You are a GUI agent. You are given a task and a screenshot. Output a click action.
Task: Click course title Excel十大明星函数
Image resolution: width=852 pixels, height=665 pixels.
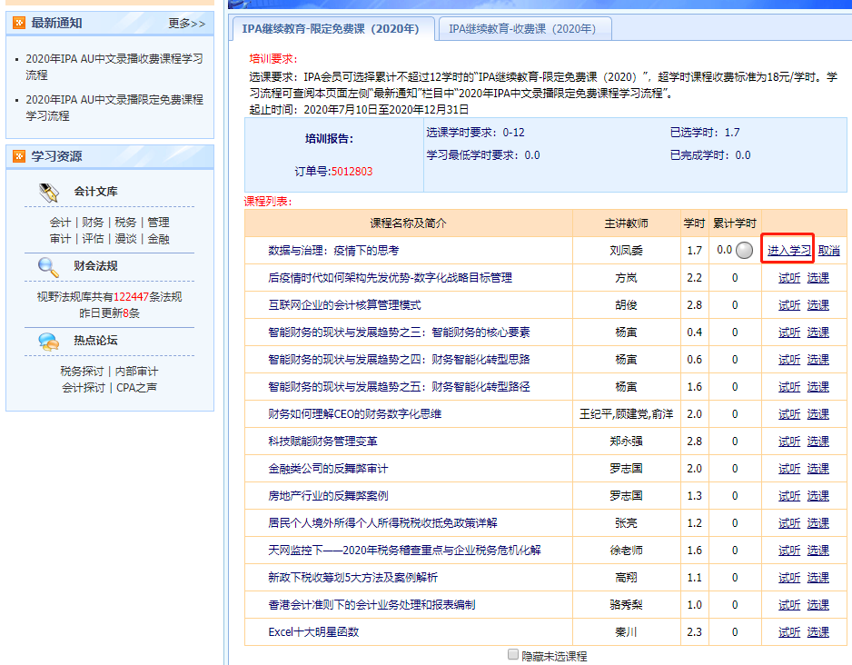313,632
